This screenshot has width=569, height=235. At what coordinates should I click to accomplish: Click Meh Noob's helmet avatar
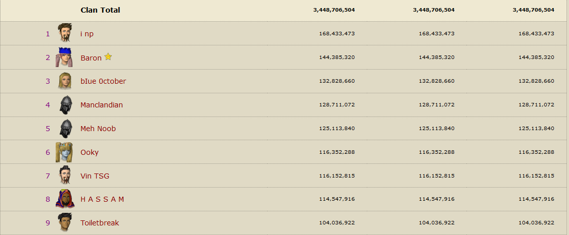point(64,129)
